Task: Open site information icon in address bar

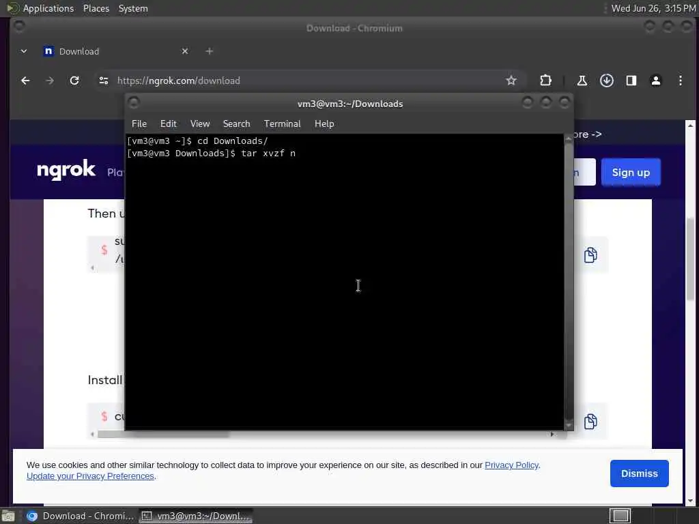Action: (x=104, y=81)
